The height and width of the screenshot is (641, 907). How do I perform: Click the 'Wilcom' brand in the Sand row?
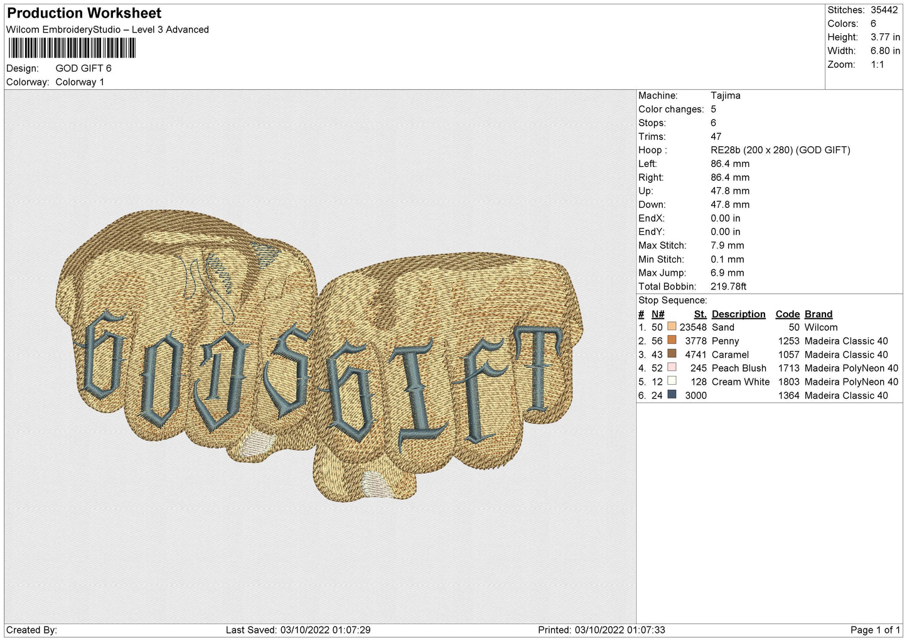[821, 327]
